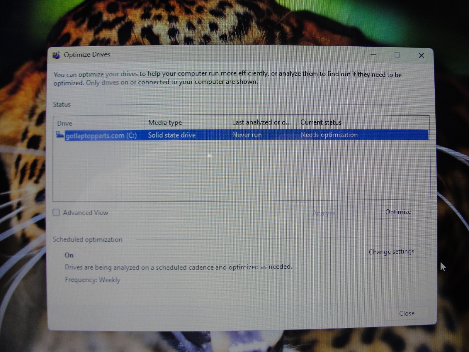Click the Never run cell

click(x=247, y=135)
